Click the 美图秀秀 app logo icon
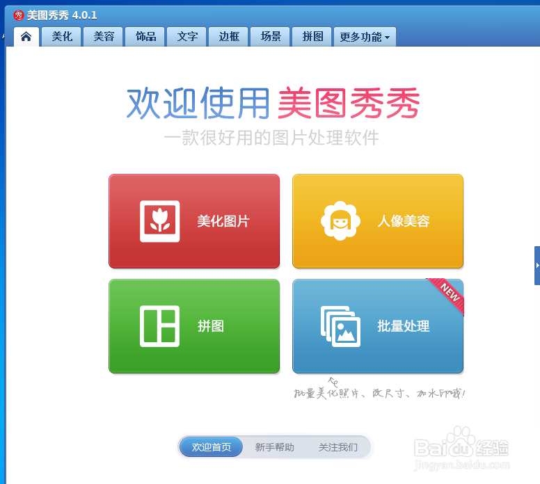 pos(18,15)
